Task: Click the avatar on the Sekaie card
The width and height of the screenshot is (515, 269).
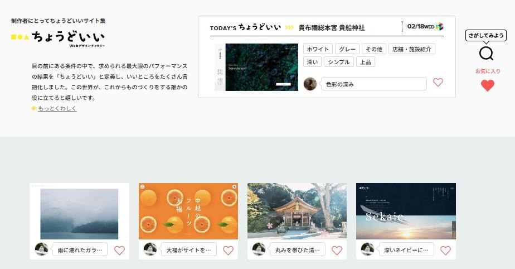Action: [367, 249]
